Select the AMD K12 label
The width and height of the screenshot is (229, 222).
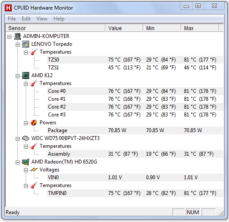(42, 75)
